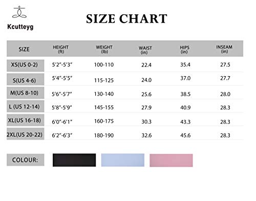Click the HEIGHT (ft) column header
The height and width of the screenshot is (201, 256).
pyautogui.click(x=61, y=49)
